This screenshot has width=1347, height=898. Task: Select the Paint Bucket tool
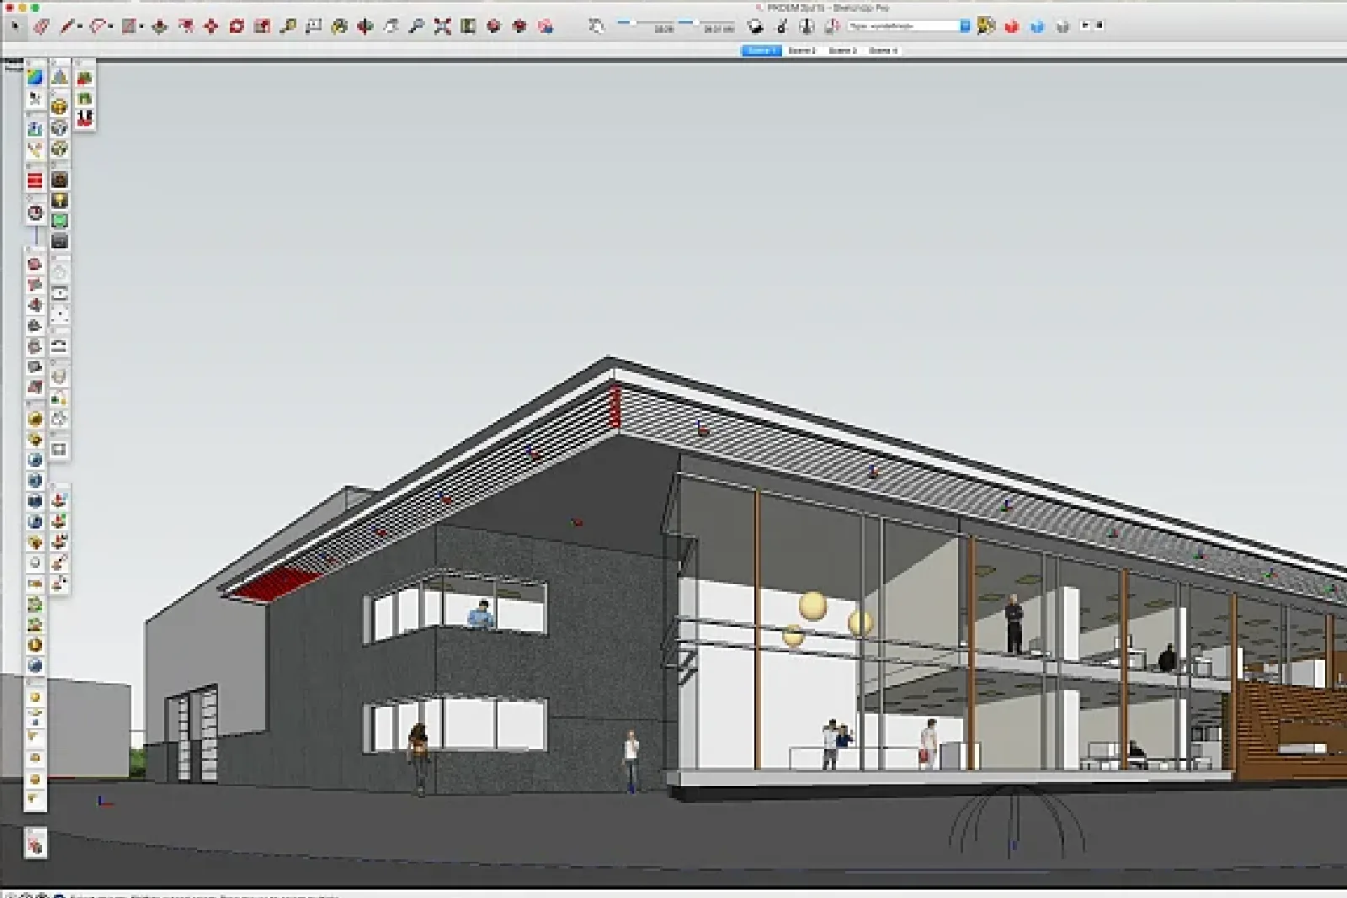pos(339,27)
